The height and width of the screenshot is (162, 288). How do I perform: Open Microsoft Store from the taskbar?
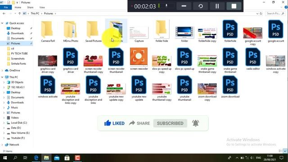pos(67,158)
